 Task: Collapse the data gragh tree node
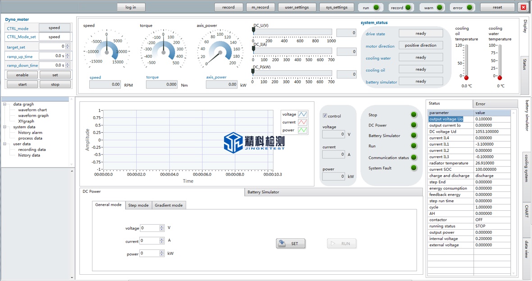point(5,104)
